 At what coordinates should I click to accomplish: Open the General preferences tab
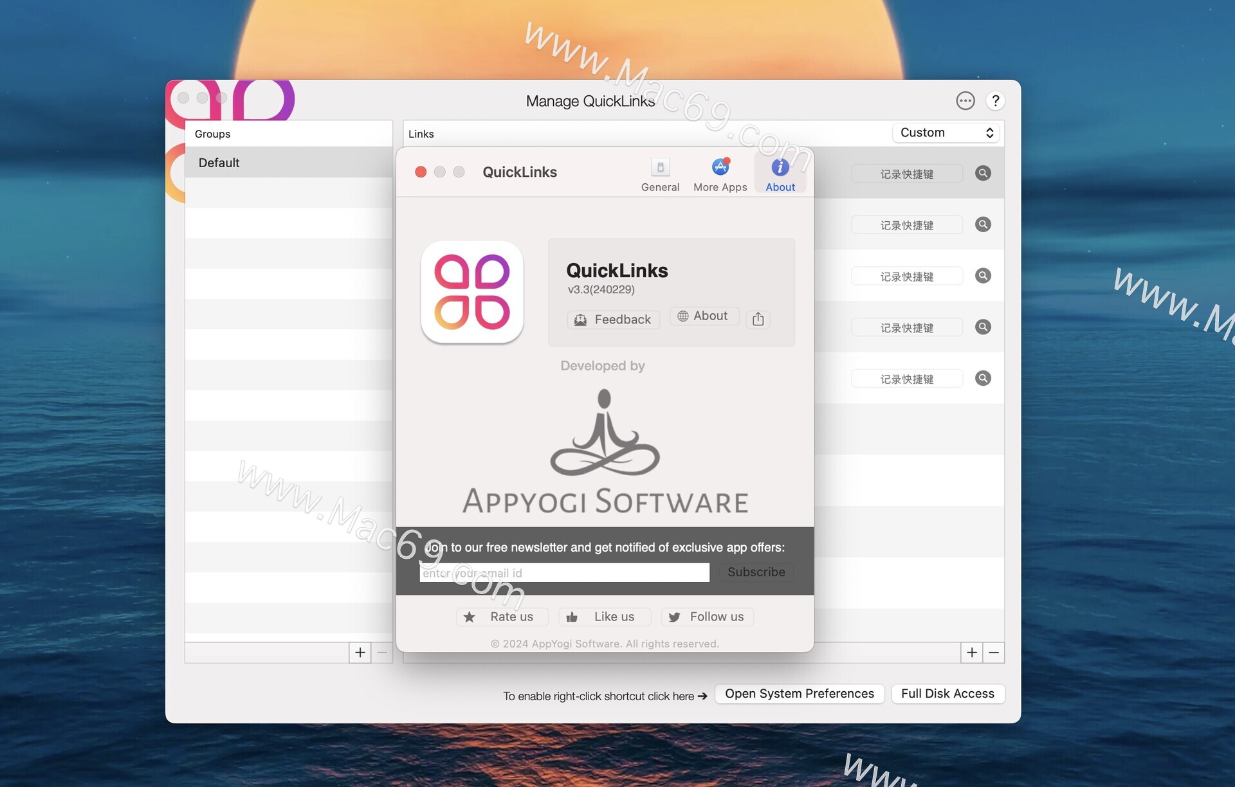(x=660, y=174)
